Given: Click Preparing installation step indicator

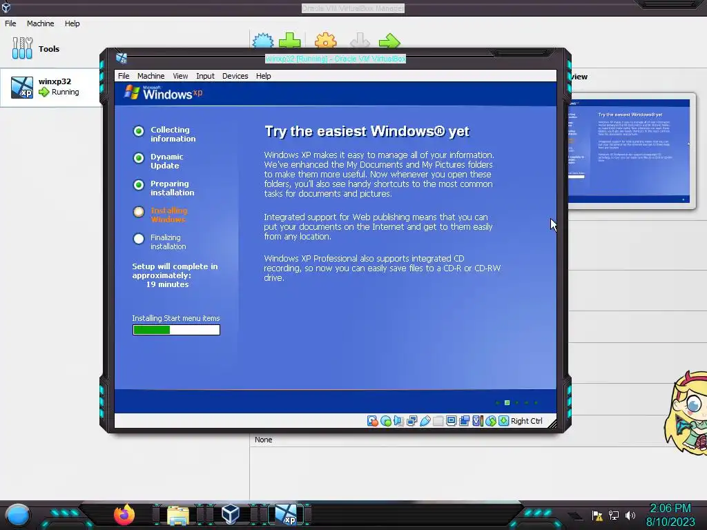Looking at the screenshot, I should click(138, 185).
